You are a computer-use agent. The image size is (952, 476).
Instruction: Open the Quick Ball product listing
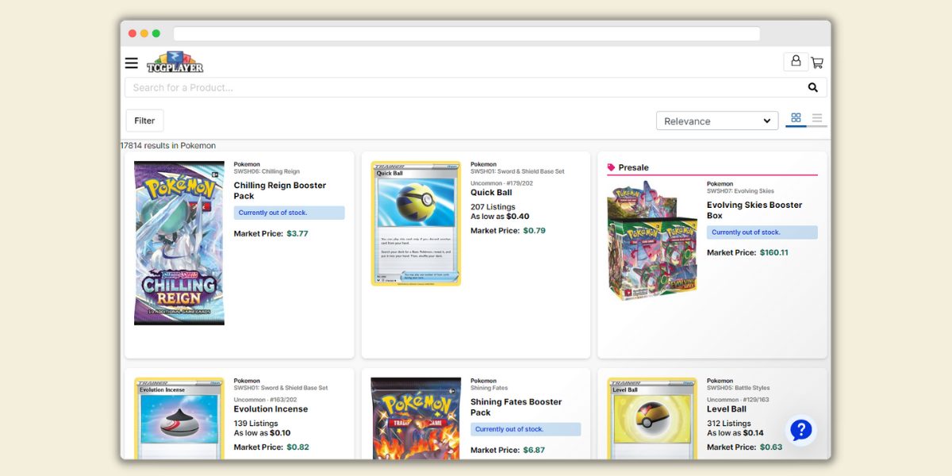(491, 192)
